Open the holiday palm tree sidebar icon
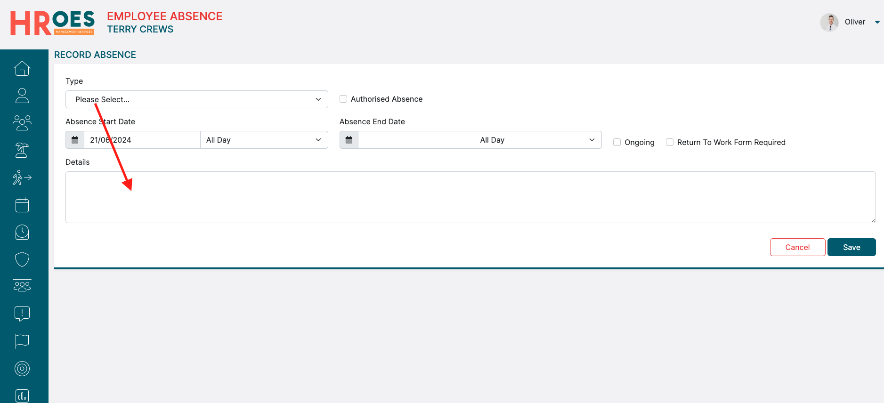 pos(22,150)
